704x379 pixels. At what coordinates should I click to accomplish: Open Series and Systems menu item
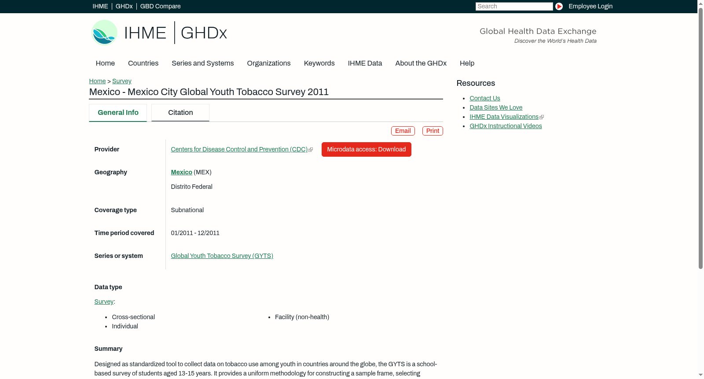(203, 63)
